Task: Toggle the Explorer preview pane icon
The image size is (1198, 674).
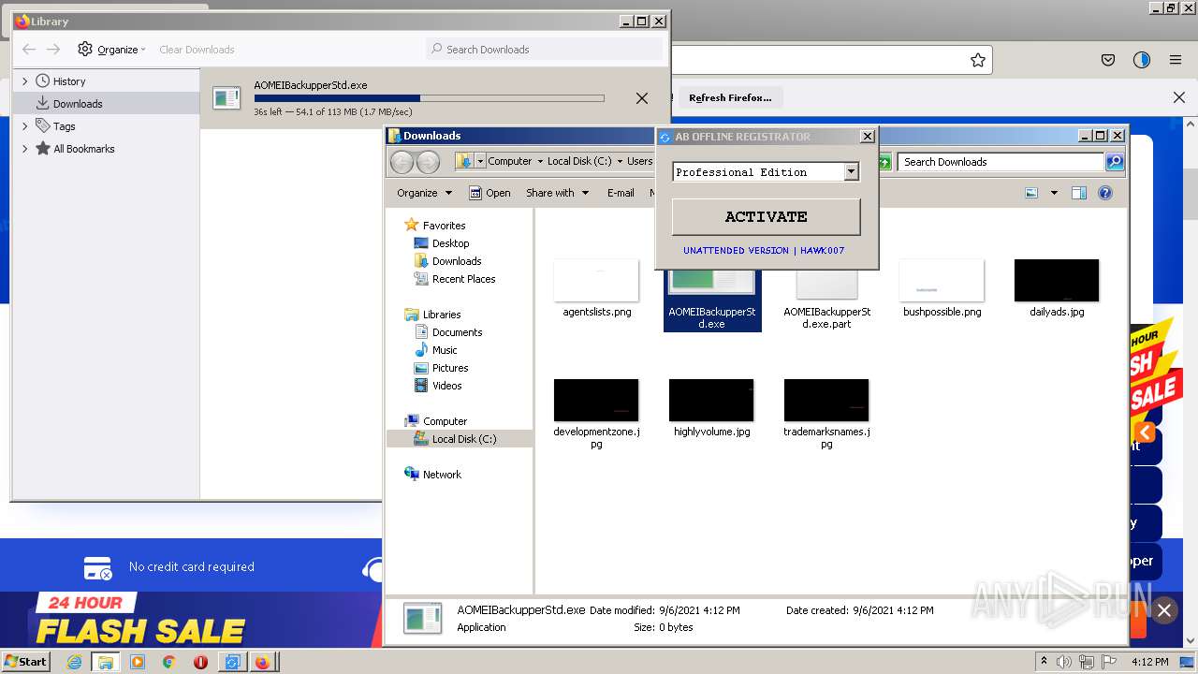Action: 1079,193
